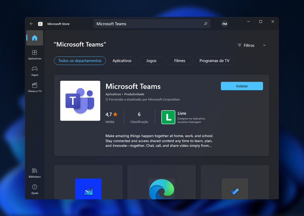
Task: Click the 4,7 Média rating
Action: [x=112, y=117]
